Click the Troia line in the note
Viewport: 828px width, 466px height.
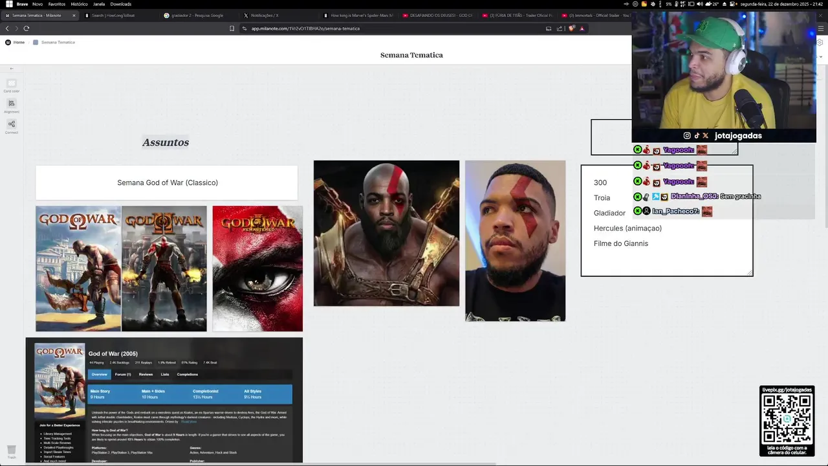pyautogui.click(x=602, y=197)
